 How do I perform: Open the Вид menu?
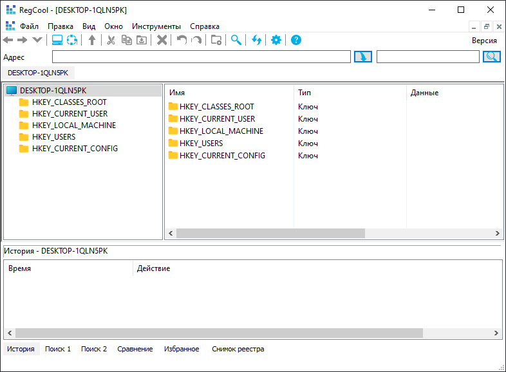(x=89, y=26)
